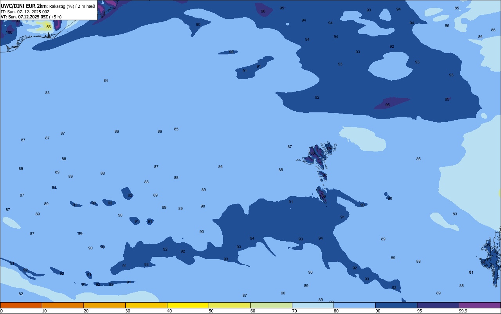
Task: Click the legend tick label "70"
Action: (294, 311)
